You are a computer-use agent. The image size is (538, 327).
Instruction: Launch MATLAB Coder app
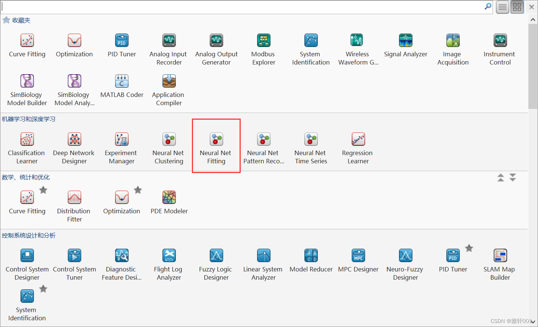pyautogui.click(x=122, y=87)
